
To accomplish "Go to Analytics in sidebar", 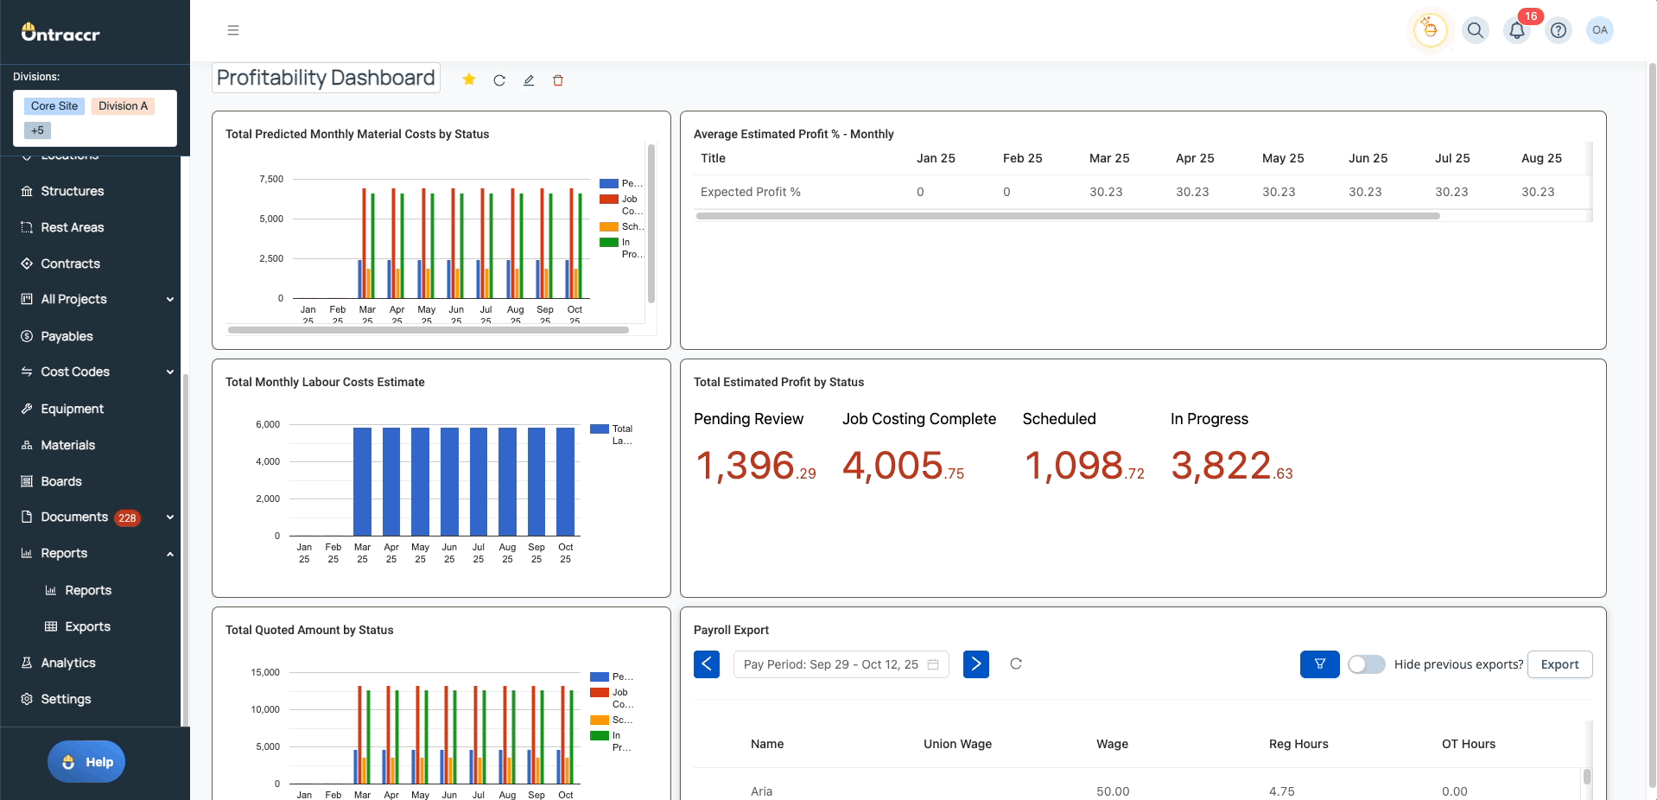I will (68, 663).
